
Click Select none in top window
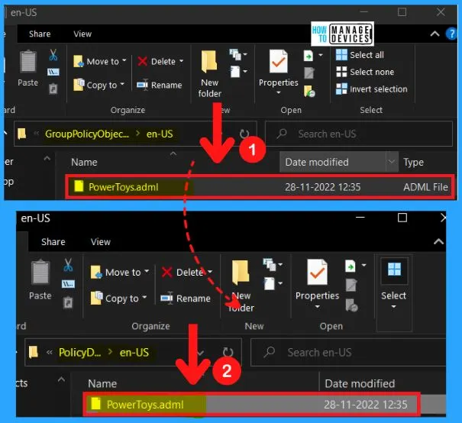[365, 72]
